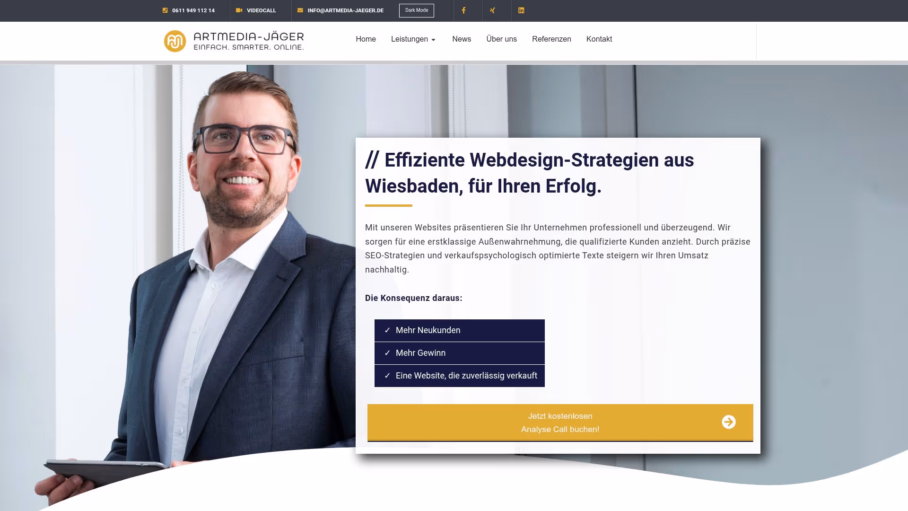Click the Artmedia-Jäger logo
This screenshot has width=908, height=511.
[x=234, y=41]
